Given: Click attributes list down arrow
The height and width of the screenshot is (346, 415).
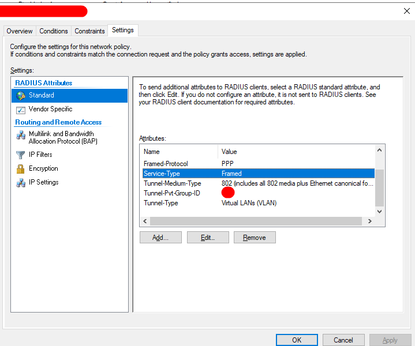Looking at the screenshot, I should [x=380, y=212].
